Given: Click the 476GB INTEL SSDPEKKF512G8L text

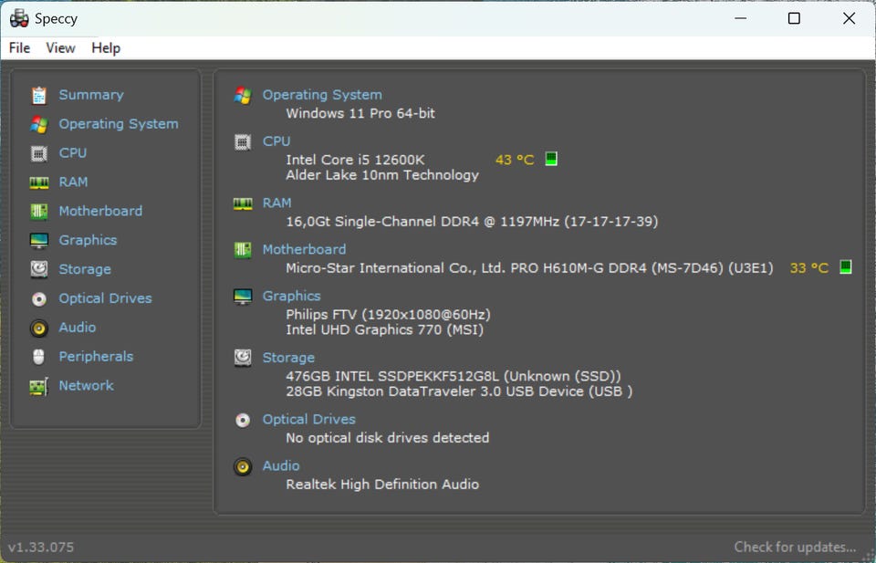Looking at the screenshot, I should point(454,377).
